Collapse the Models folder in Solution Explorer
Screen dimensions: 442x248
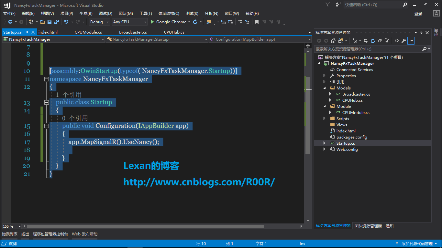[325, 88]
